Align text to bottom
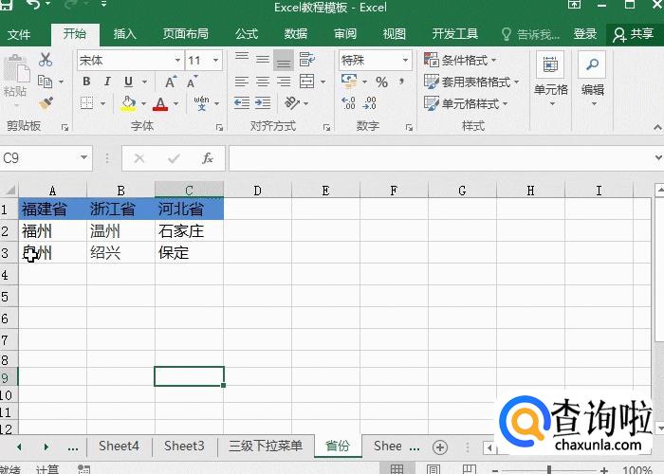This screenshot has width=664, height=474. [284, 60]
